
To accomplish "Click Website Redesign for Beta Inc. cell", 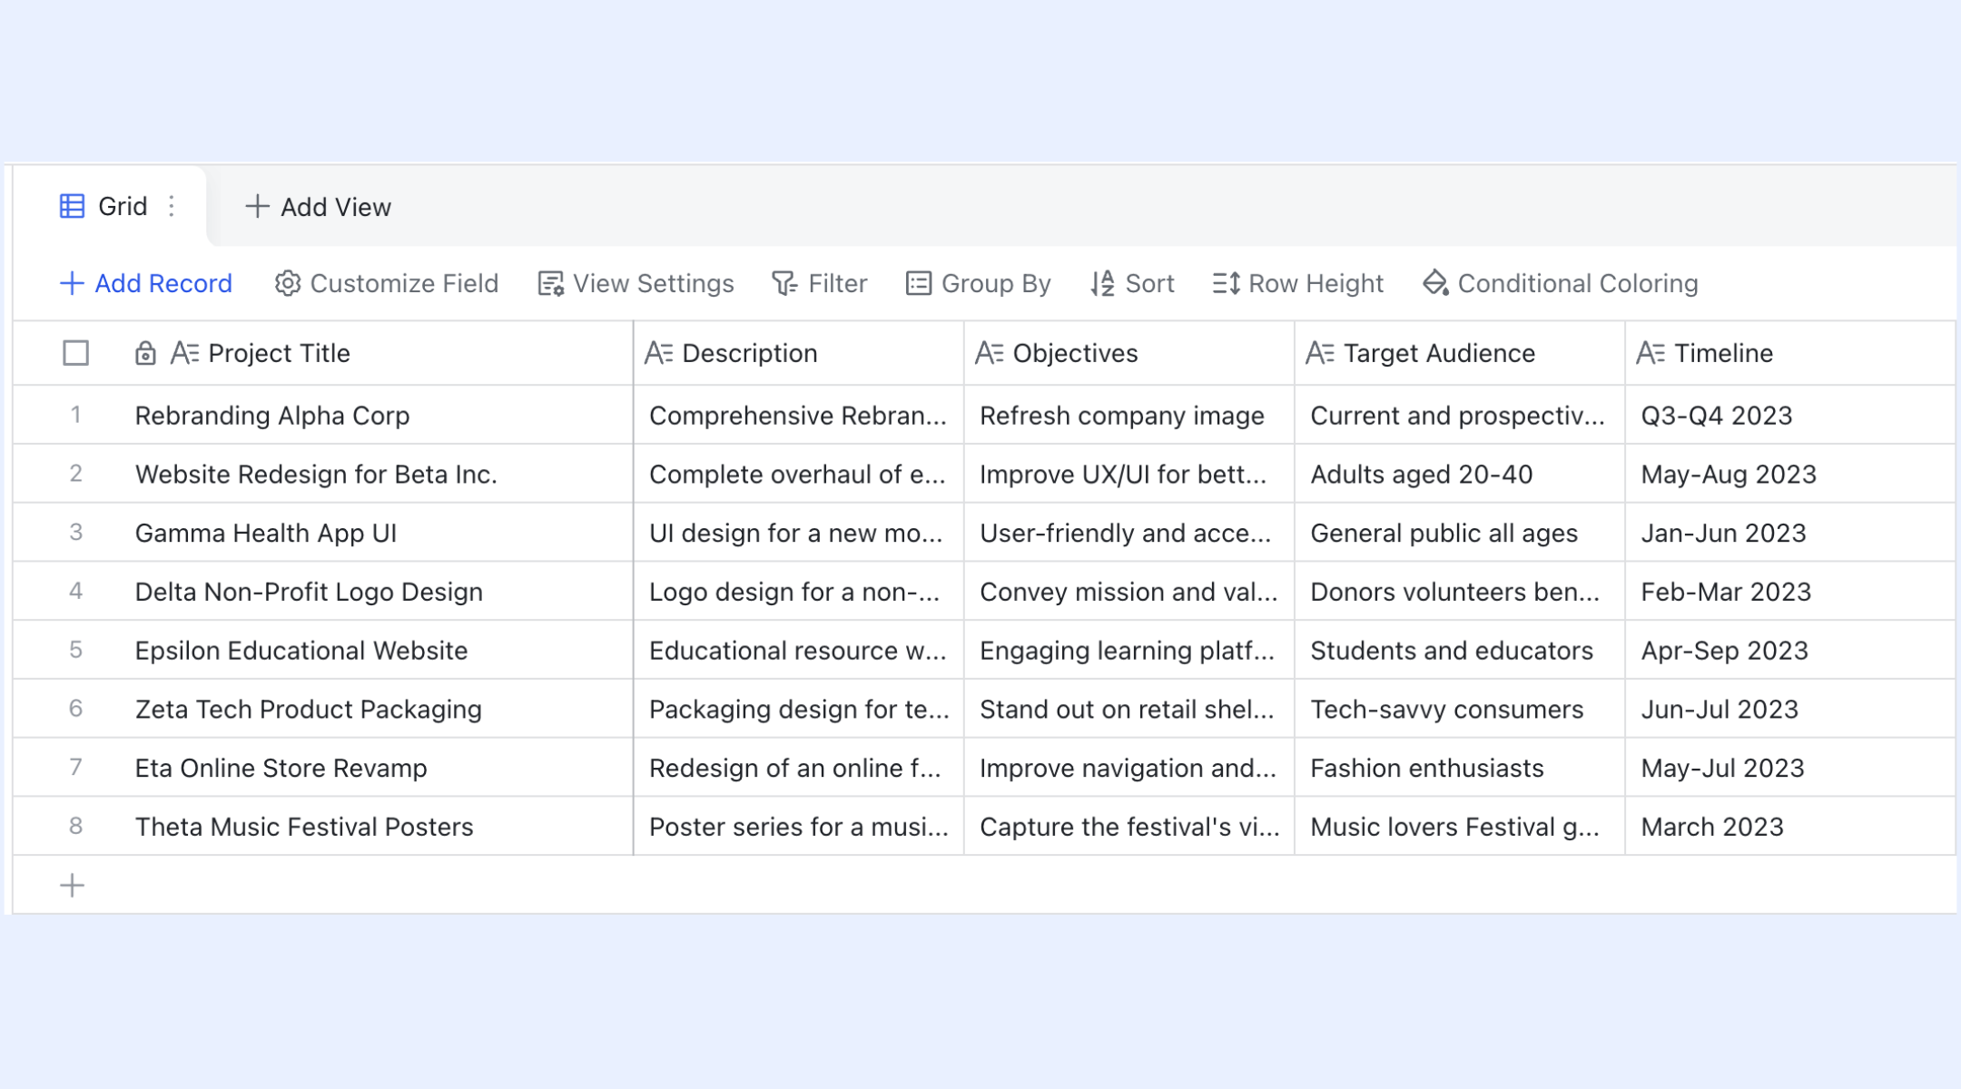I will point(377,474).
